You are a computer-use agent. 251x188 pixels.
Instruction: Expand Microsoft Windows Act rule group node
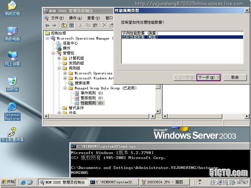(65, 78)
